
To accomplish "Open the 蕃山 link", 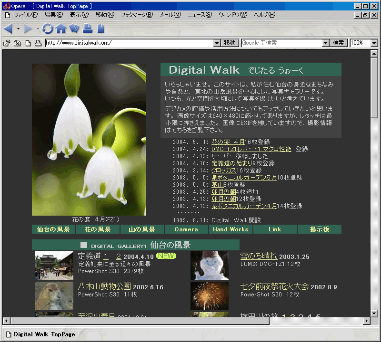I will pyautogui.click(x=218, y=185).
